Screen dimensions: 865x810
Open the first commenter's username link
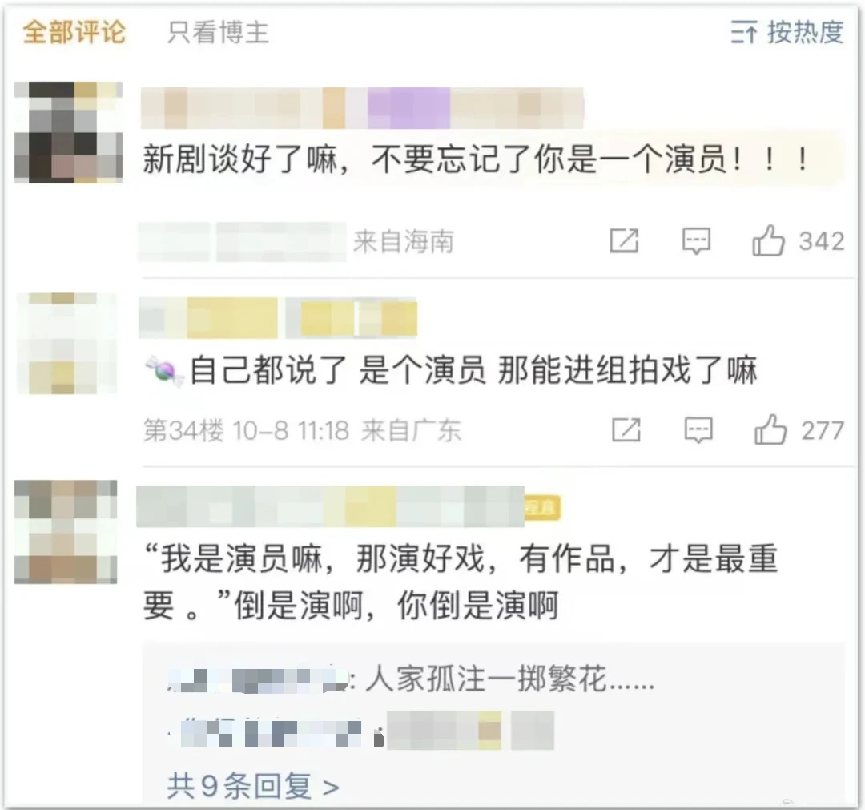363,108
